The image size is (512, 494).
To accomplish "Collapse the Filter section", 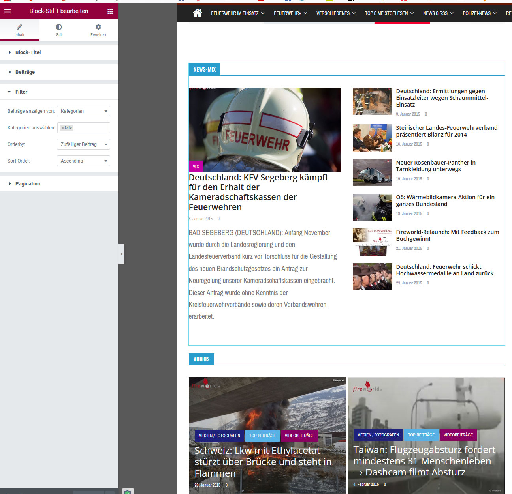I will coord(21,92).
